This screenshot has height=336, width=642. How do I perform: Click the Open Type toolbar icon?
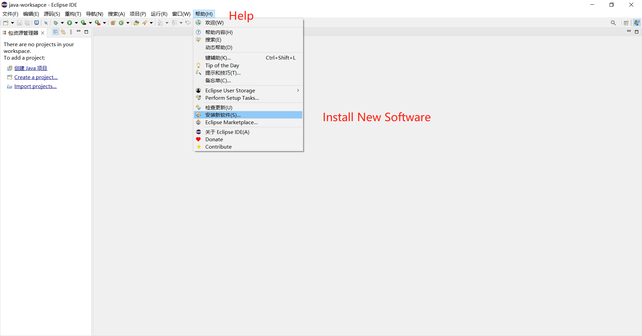pos(136,23)
